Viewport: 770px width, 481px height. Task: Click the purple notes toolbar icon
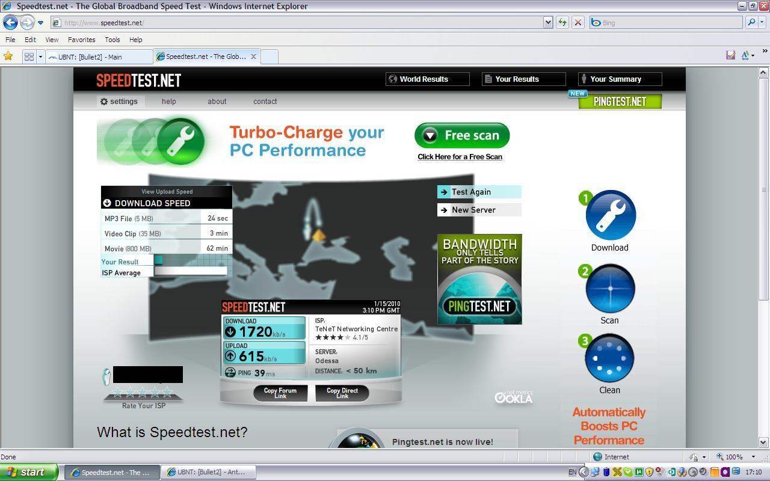point(730,55)
